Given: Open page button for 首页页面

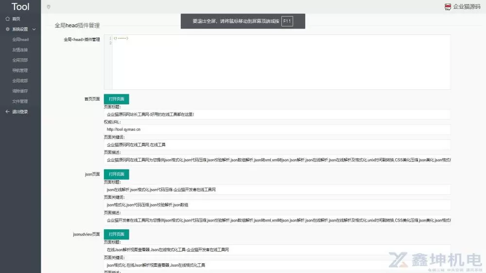Looking at the screenshot, I should coord(116,99).
